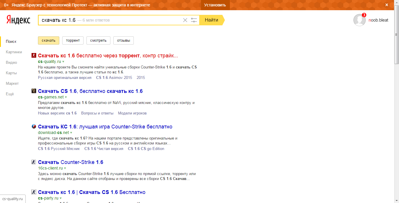Click favicon of 16cs-client.ru result
The width and height of the screenshot is (399, 203).
click(34, 162)
